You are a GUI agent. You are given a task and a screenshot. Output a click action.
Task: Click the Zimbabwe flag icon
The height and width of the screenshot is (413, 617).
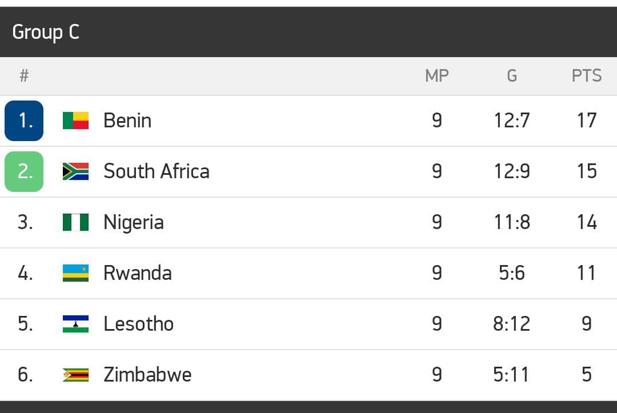point(75,375)
